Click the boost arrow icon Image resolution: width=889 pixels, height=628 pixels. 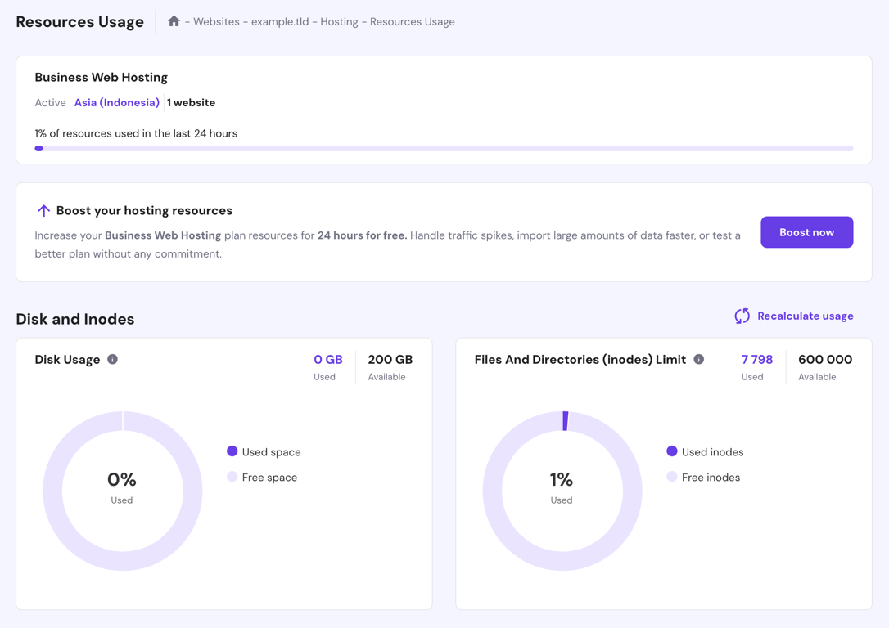coord(43,210)
